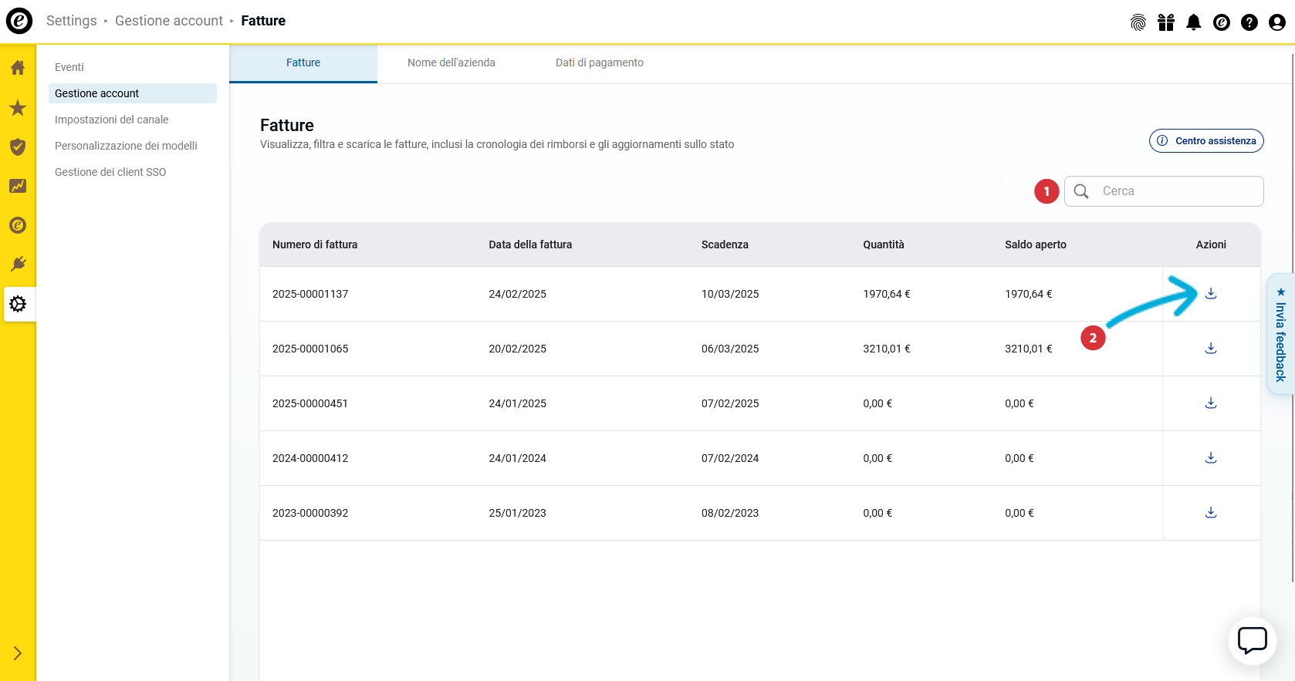The image size is (1295, 681).
Task: Open the user profile icon
Action: (1276, 22)
